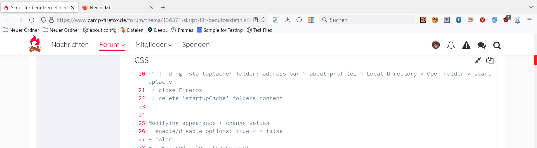Open the Nachrichten menu item
The image size is (537, 148).
(x=70, y=45)
